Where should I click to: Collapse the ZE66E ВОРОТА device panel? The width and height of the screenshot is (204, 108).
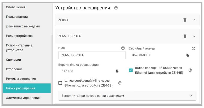[x=194, y=36]
